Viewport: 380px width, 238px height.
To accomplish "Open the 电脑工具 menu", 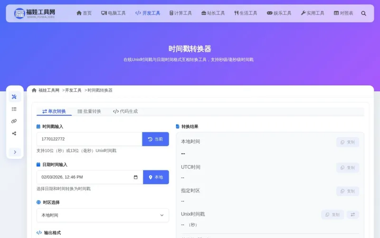I will (114, 13).
